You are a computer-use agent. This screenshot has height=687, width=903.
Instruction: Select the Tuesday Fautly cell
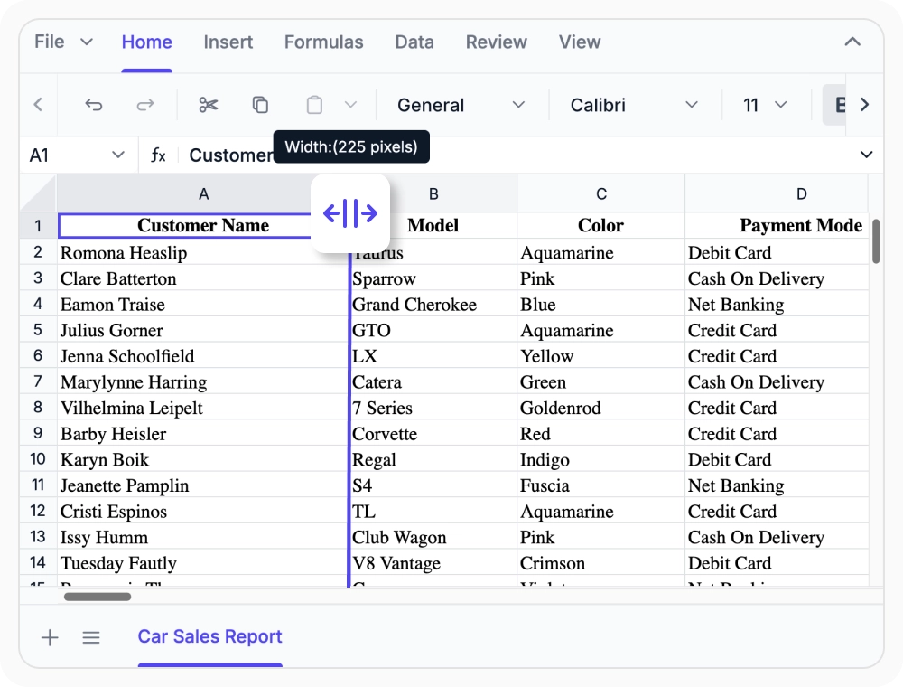pyautogui.click(x=203, y=563)
